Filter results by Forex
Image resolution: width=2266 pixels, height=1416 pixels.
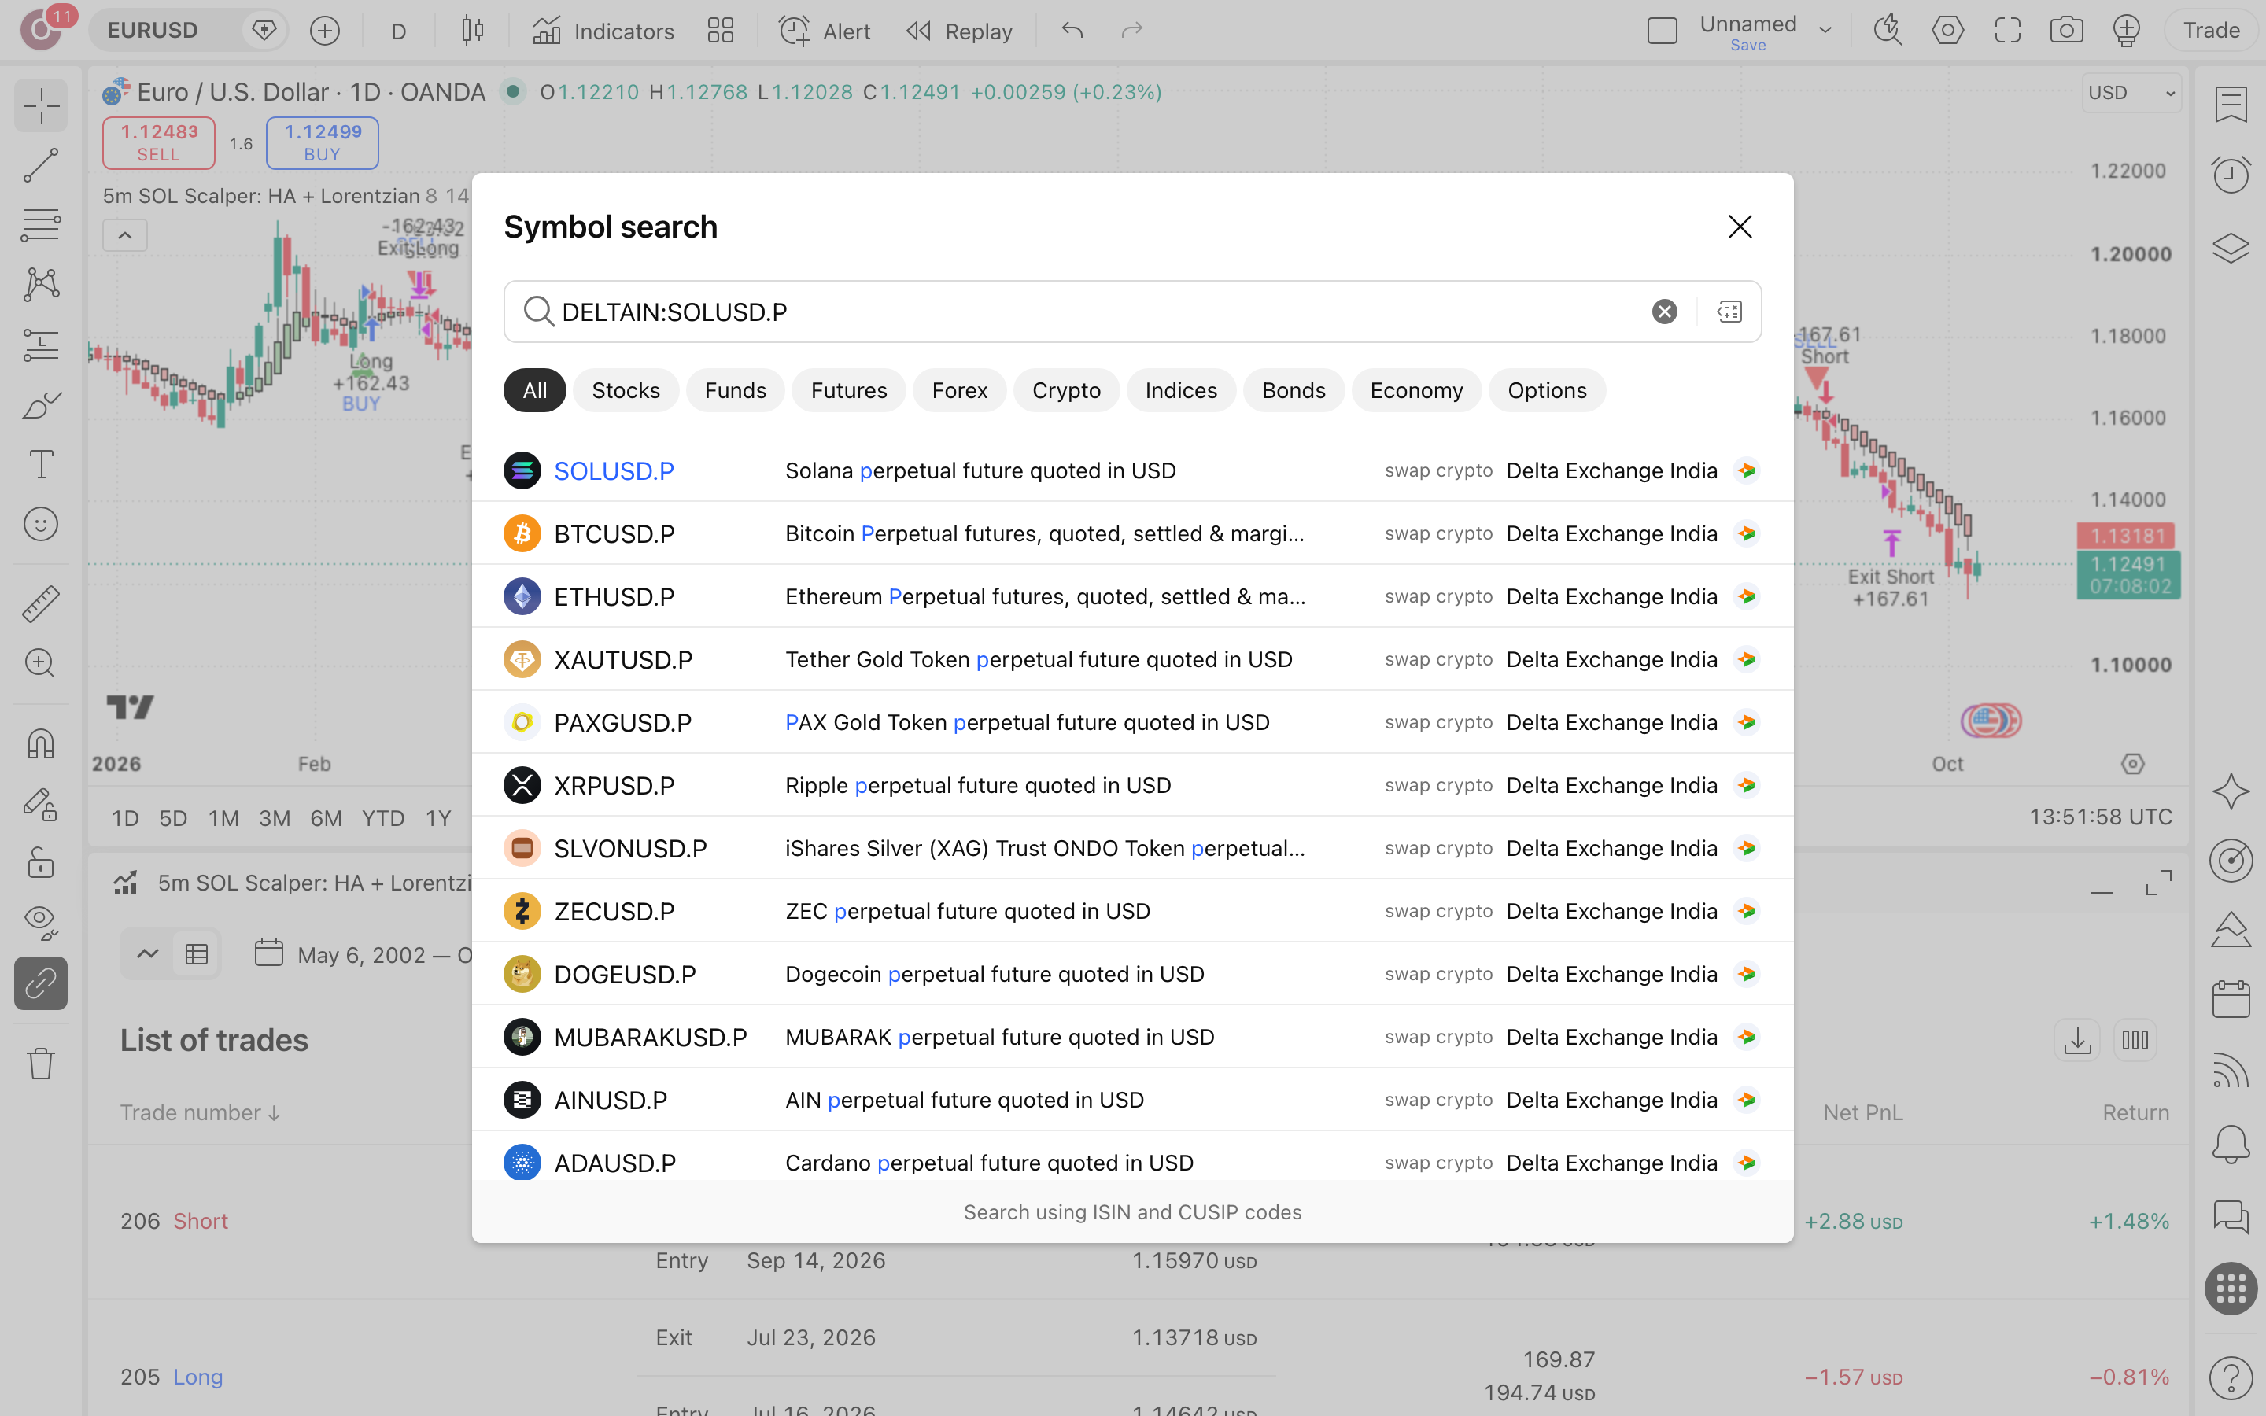pyautogui.click(x=959, y=390)
